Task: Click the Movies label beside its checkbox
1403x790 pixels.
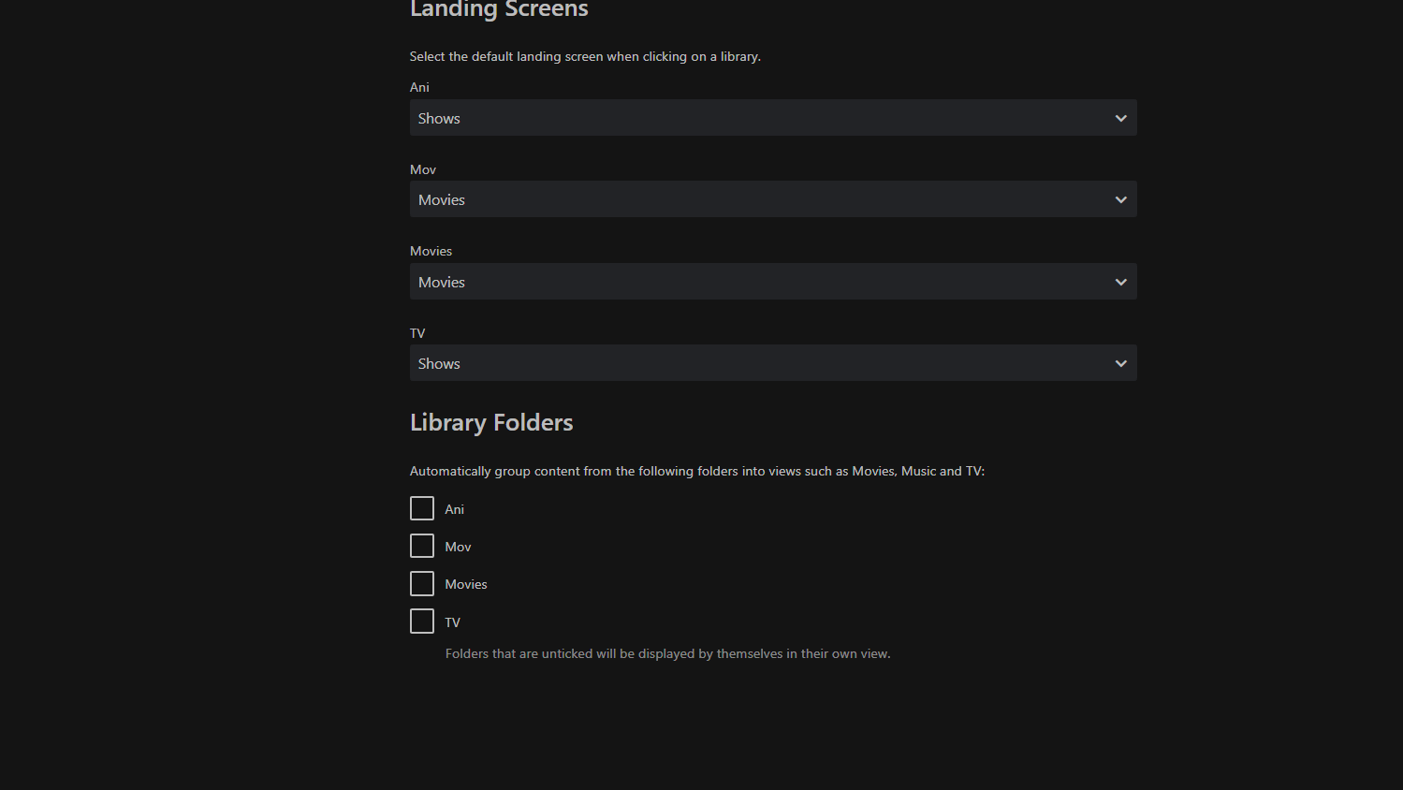Action: [465, 584]
